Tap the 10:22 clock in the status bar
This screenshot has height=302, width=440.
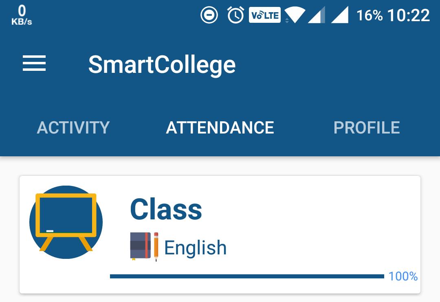[x=408, y=15]
